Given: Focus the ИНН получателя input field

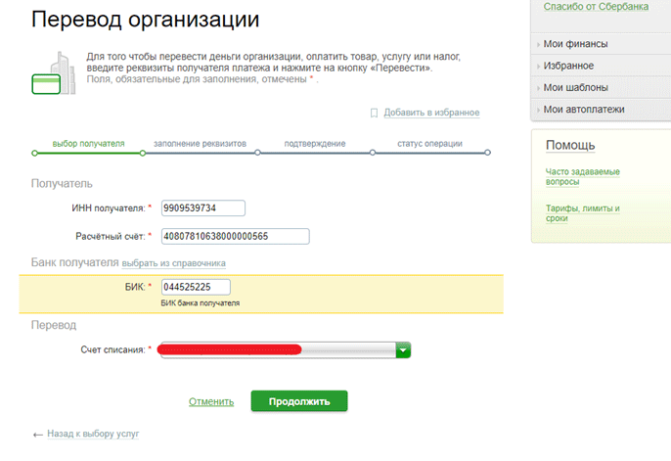Looking at the screenshot, I should pyautogui.click(x=203, y=208).
